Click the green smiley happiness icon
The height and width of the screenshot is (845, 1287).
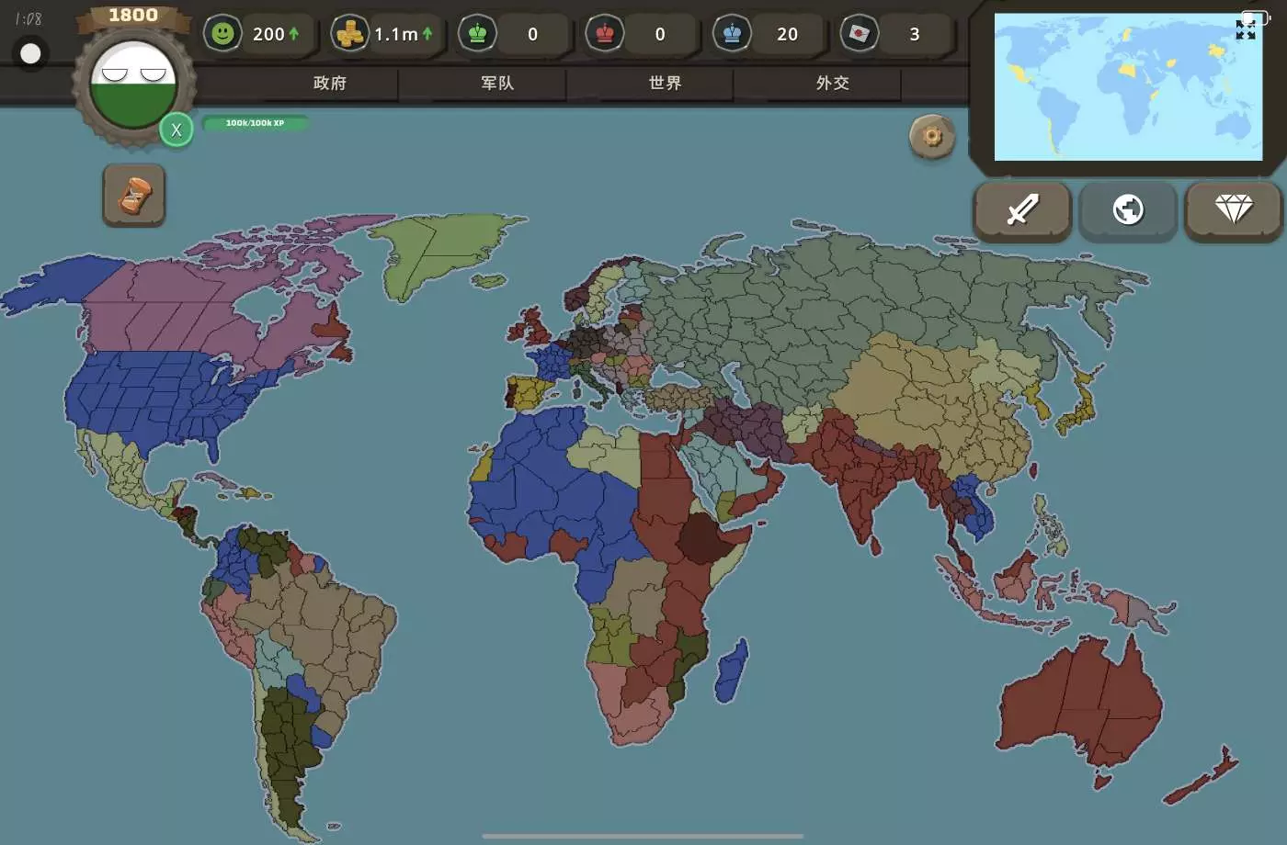tap(222, 34)
